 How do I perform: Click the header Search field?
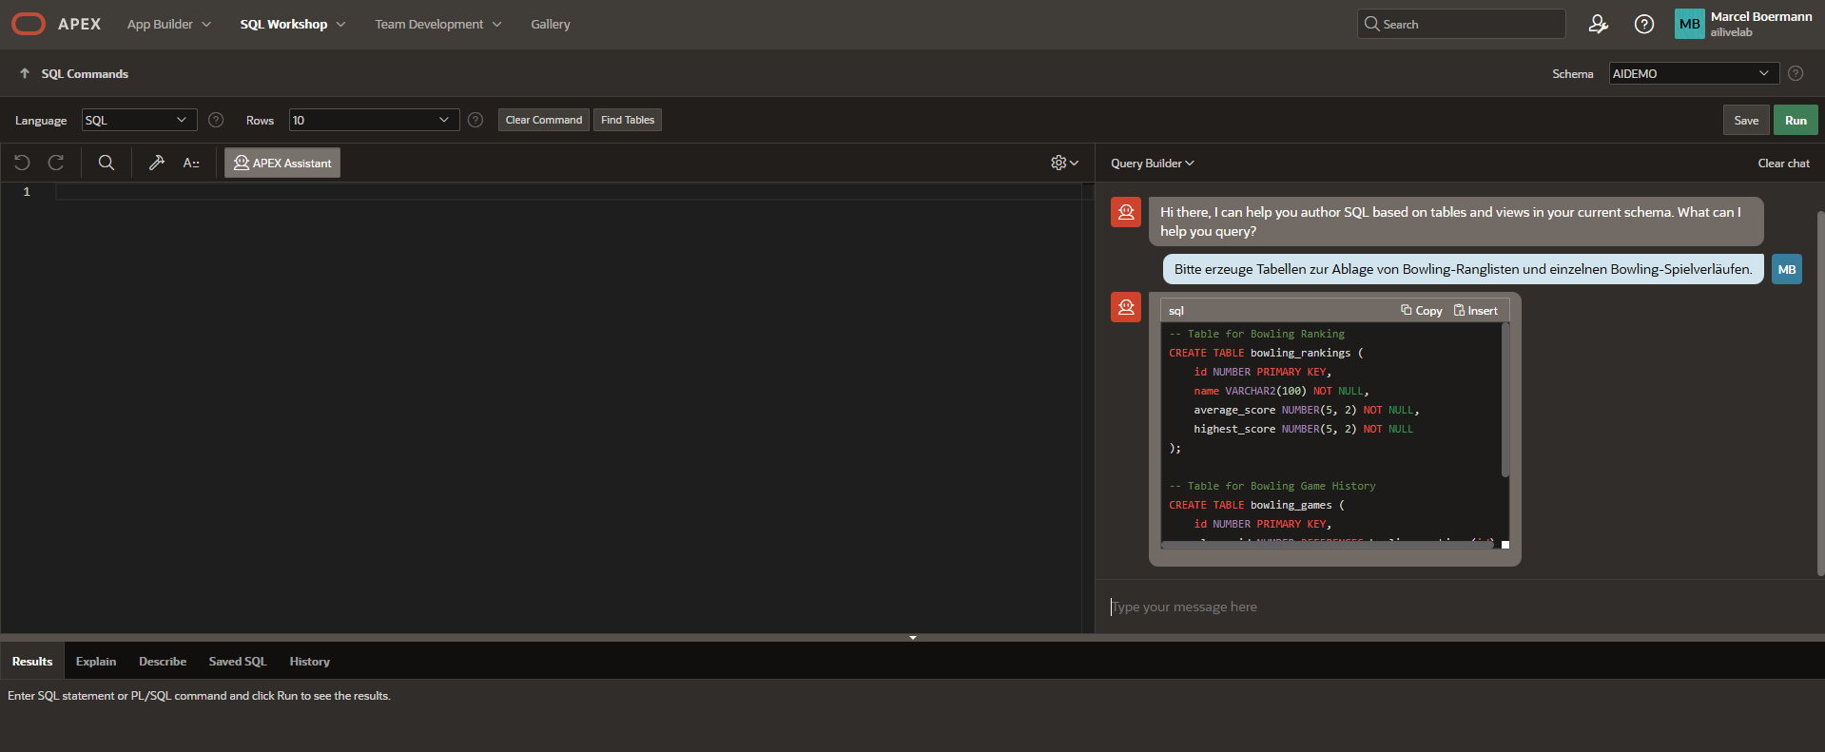pyautogui.click(x=1461, y=24)
